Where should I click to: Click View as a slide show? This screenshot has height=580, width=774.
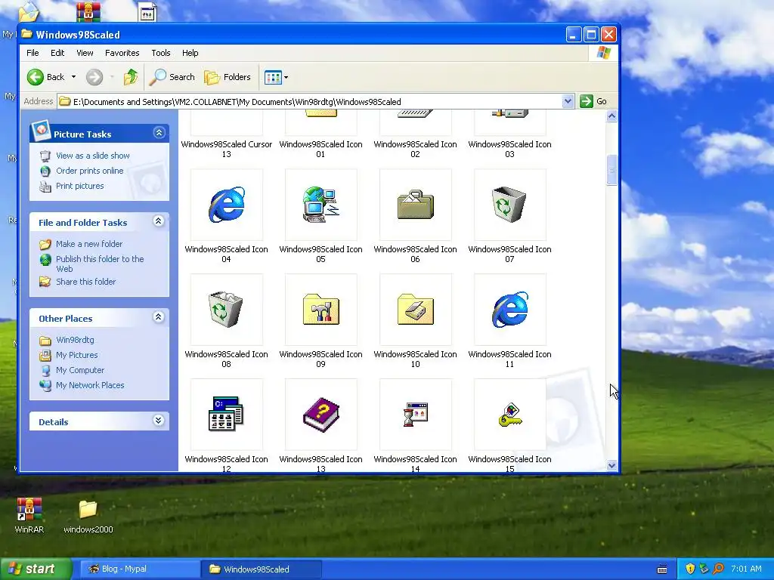(x=92, y=156)
